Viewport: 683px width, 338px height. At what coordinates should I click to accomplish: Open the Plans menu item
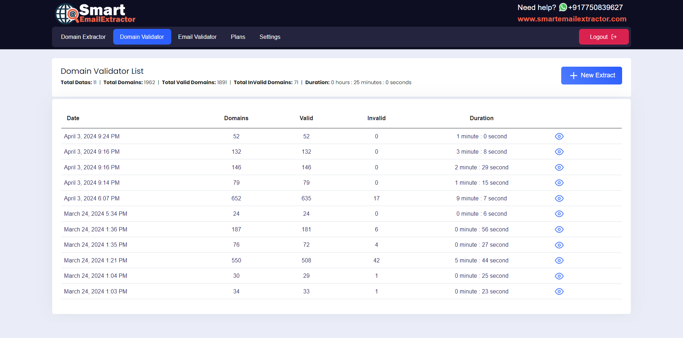pos(238,37)
